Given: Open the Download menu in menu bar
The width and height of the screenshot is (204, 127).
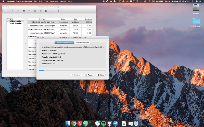Looking at the screenshot, I should tap(54, 2).
